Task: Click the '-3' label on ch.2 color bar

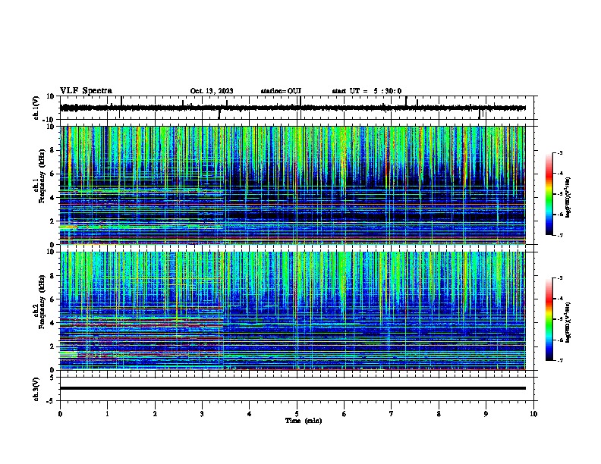Action: coord(559,278)
